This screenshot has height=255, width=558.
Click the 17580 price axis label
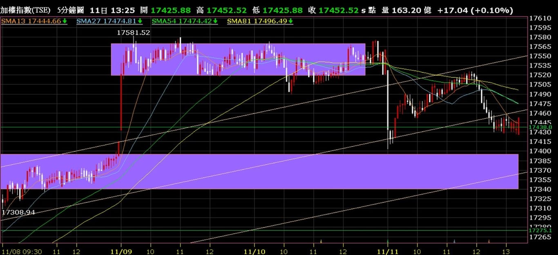540,37
